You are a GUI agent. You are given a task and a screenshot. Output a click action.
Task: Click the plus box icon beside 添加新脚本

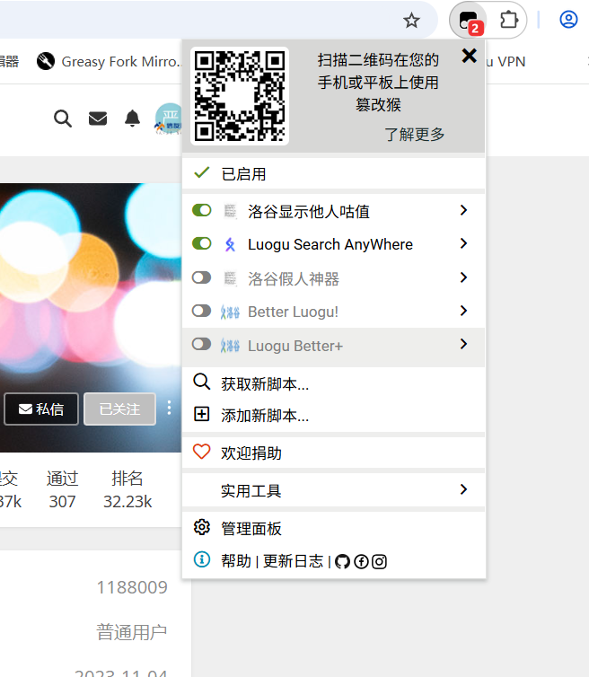click(x=202, y=414)
